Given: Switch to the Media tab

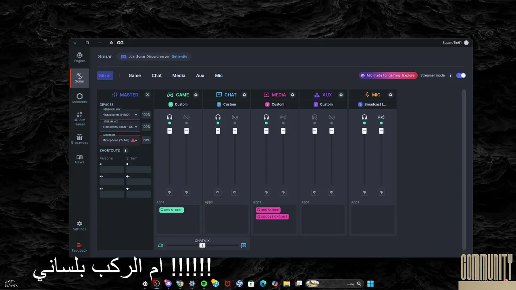Looking at the screenshot, I should click(179, 75).
